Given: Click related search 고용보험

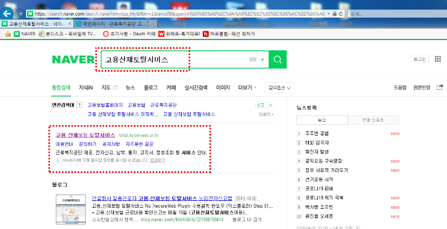Looking at the screenshot, I should pyautogui.click(x=136, y=105).
